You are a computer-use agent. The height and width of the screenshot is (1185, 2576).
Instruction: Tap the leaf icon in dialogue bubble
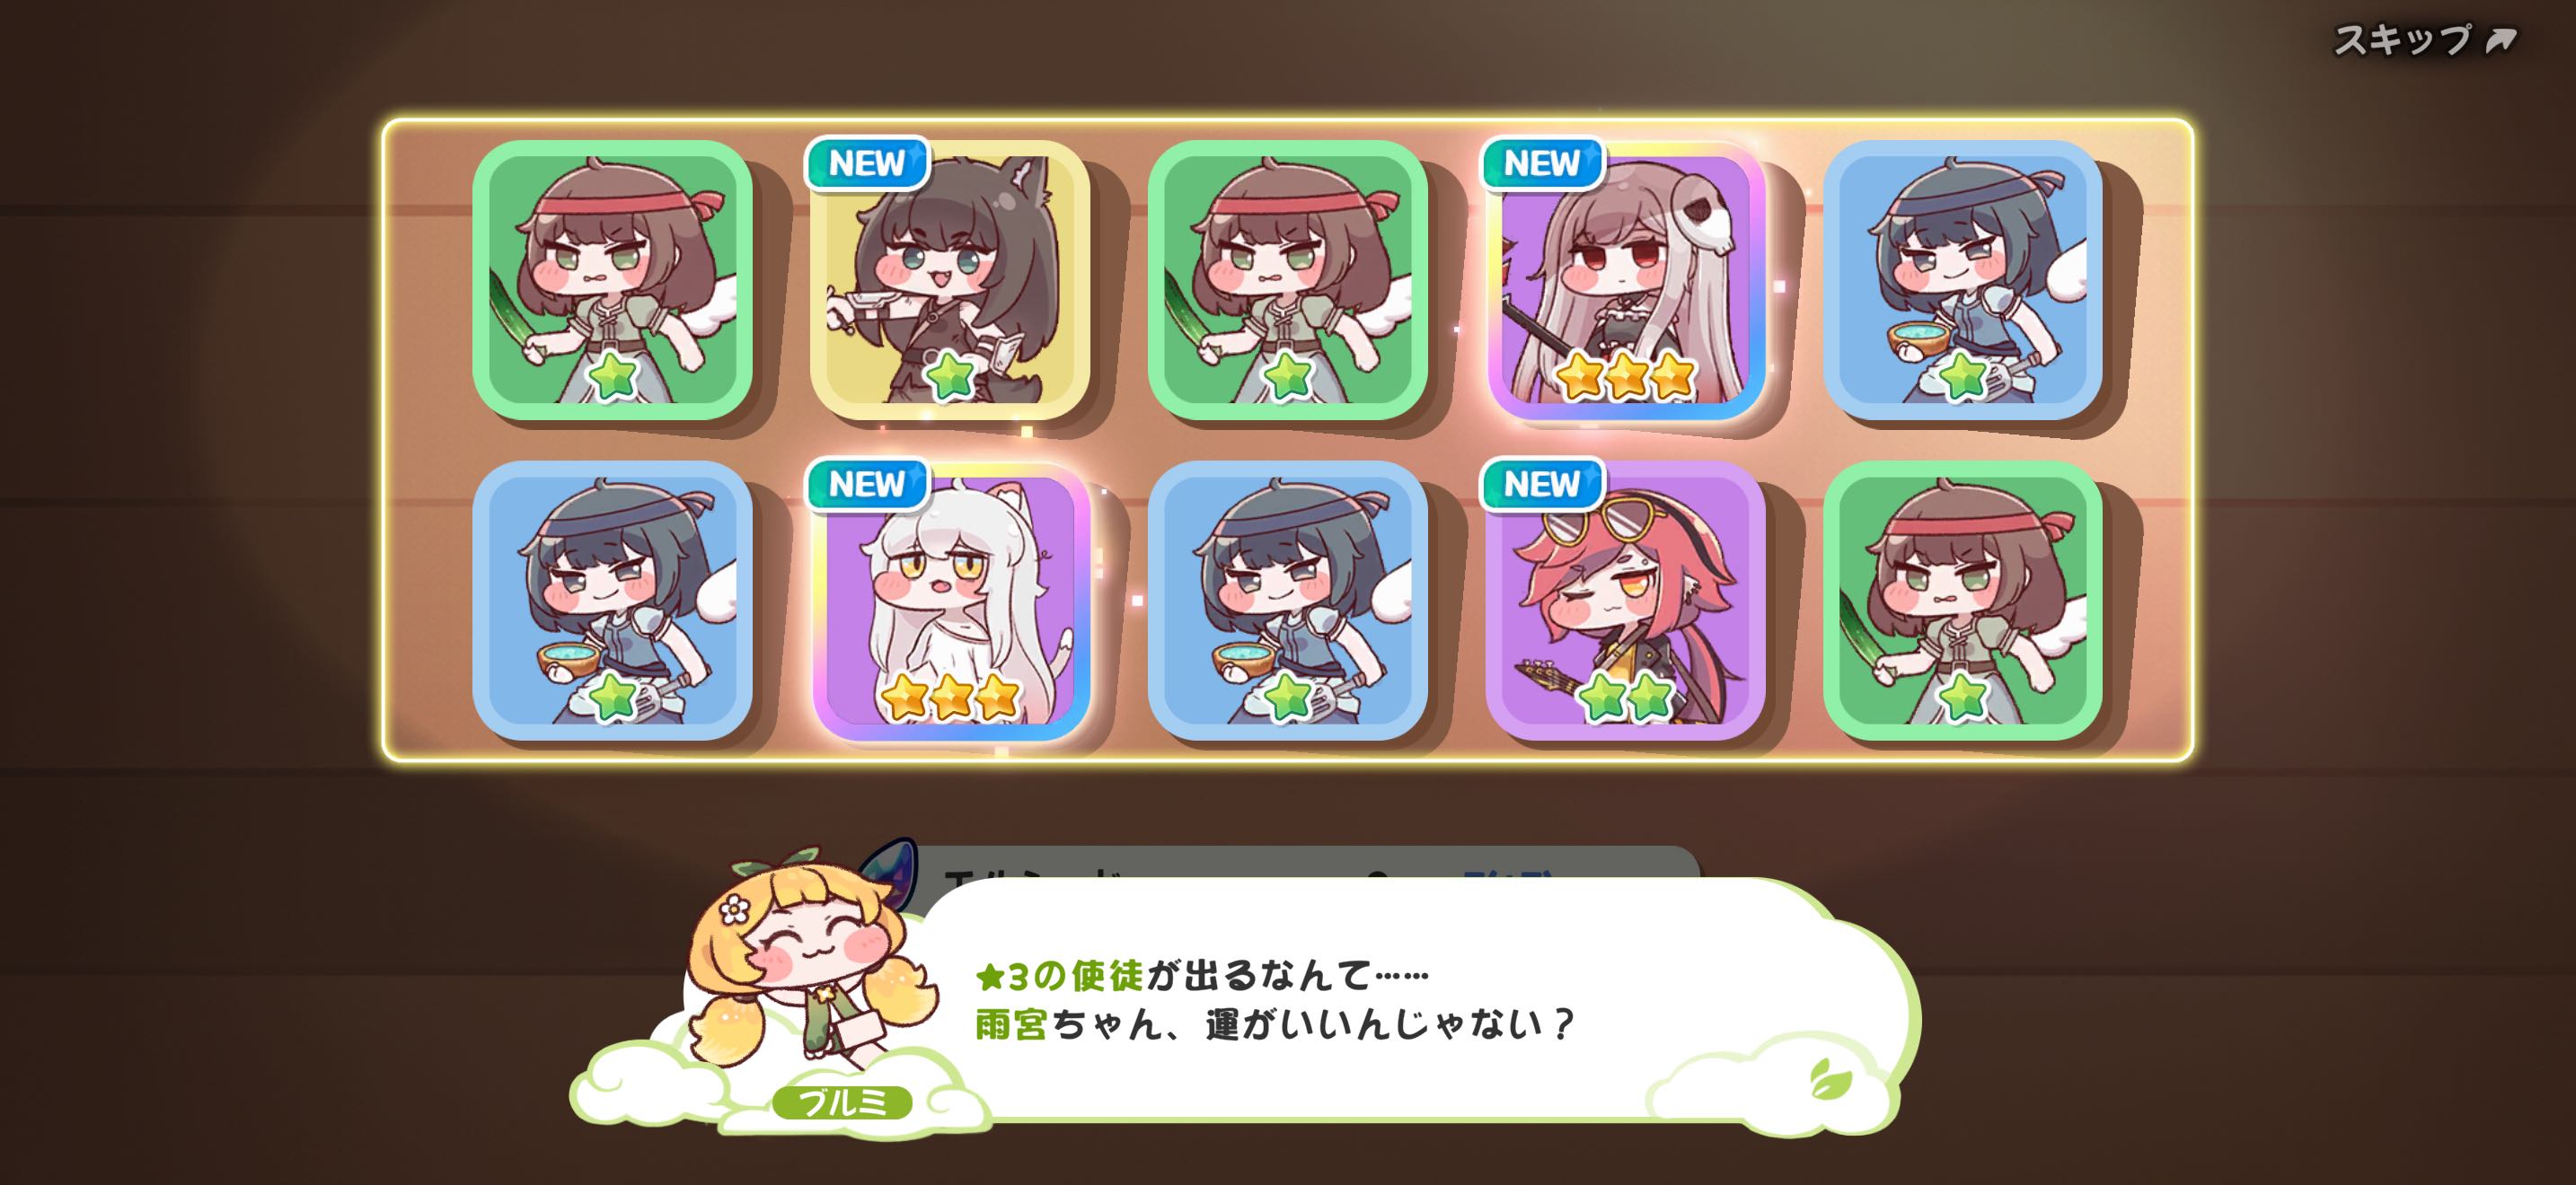pyautogui.click(x=1830, y=1079)
